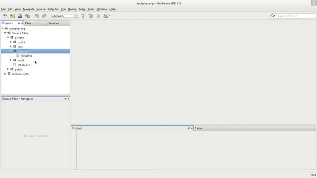Open the Window menu
Viewport: 317px width, 178px height.
click(102, 9)
